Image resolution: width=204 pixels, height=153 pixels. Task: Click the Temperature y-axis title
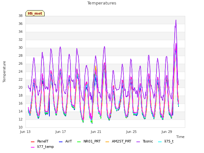click(4, 72)
